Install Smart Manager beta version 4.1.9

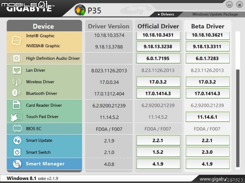pos(207,164)
